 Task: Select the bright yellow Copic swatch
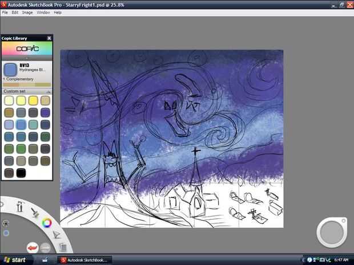33,100
